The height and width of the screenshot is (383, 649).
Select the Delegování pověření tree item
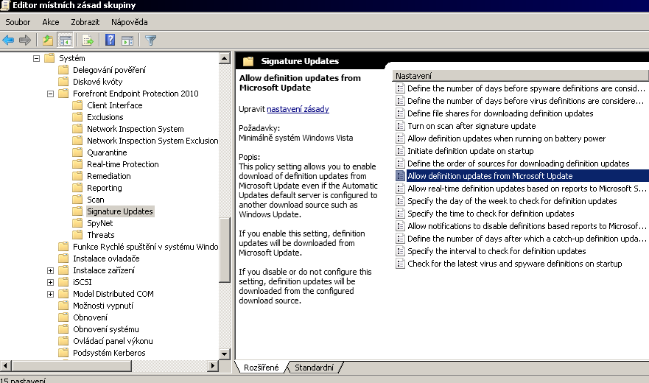[x=109, y=70]
